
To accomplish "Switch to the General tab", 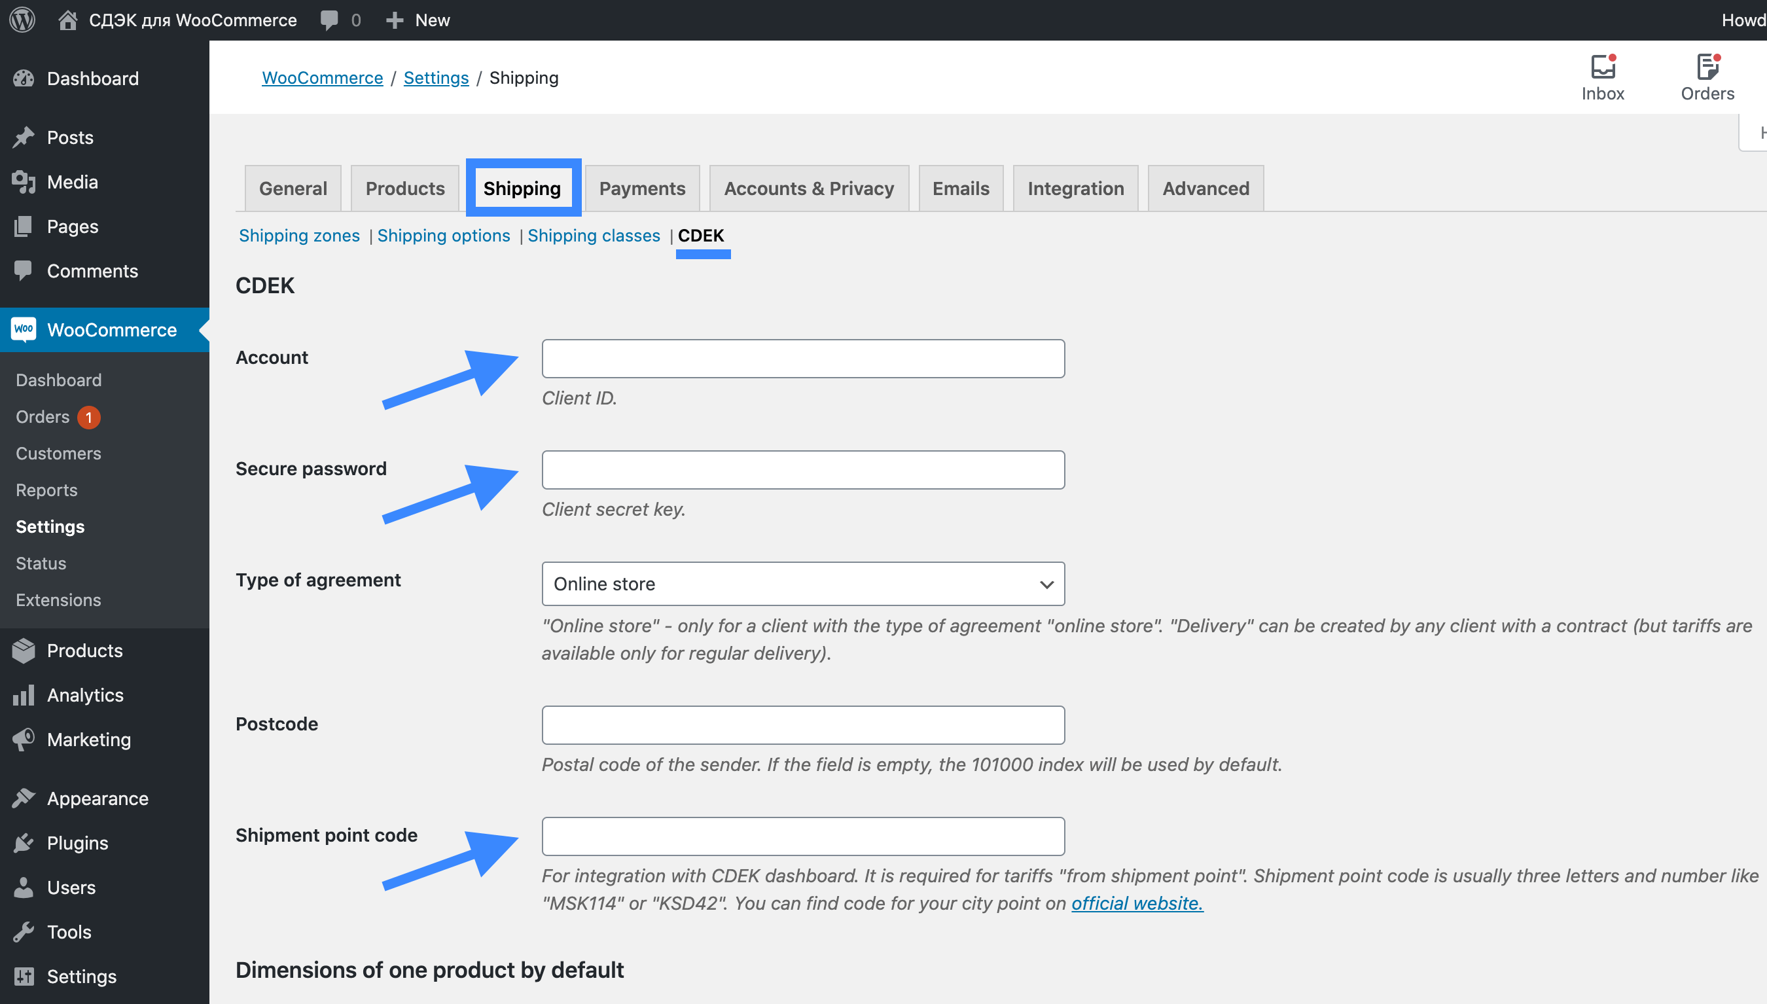I will coord(293,187).
